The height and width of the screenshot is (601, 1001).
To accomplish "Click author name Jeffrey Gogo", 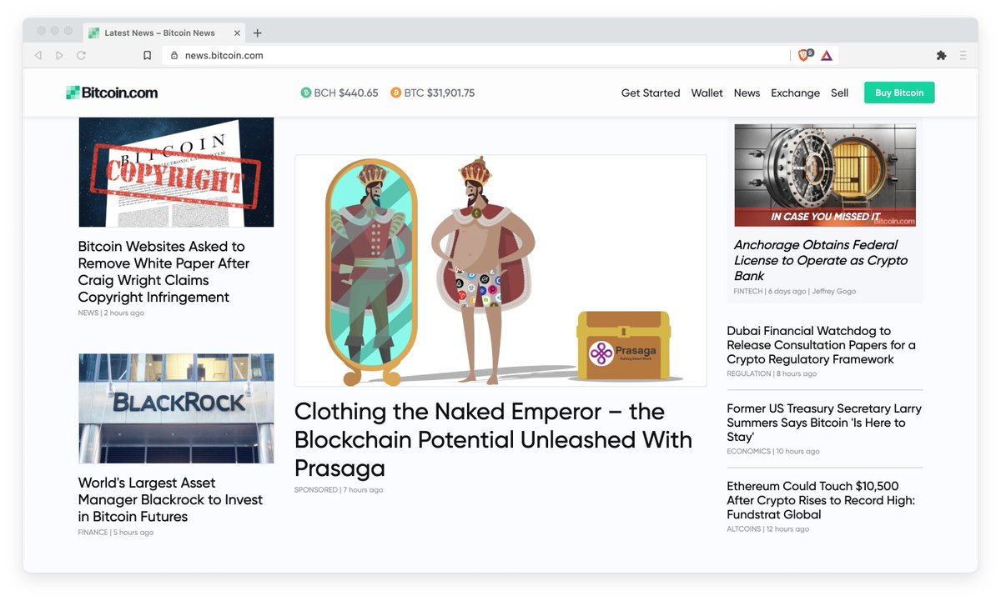I will 834,292.
